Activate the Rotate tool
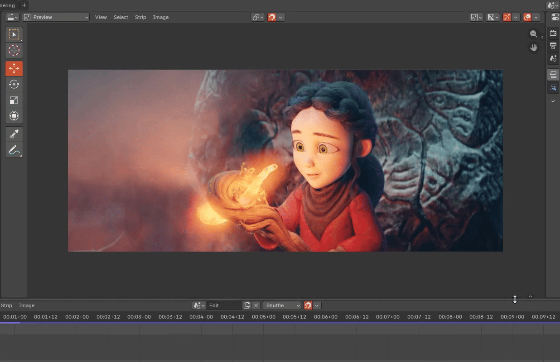 click(x=14, y=84)
